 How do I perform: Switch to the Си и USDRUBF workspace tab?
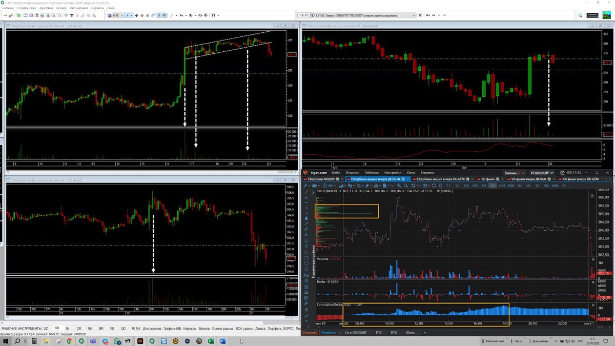[355, 333]
